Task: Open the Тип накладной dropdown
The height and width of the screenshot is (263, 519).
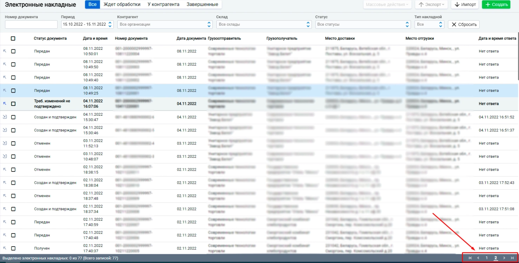Action: point(429,24)
